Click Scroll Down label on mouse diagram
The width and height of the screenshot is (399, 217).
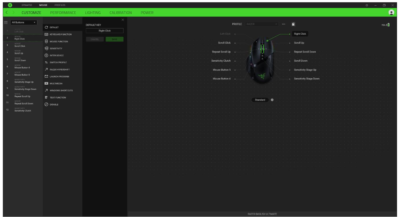click(x=301, y=61)
